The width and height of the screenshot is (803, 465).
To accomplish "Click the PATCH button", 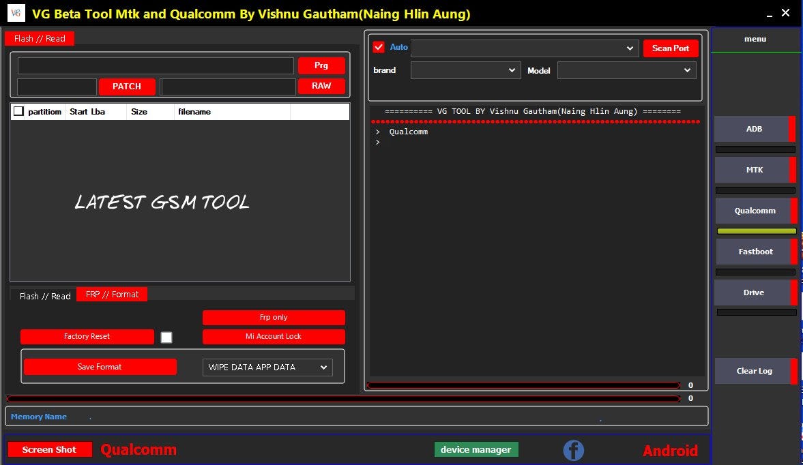I will 126,87.
